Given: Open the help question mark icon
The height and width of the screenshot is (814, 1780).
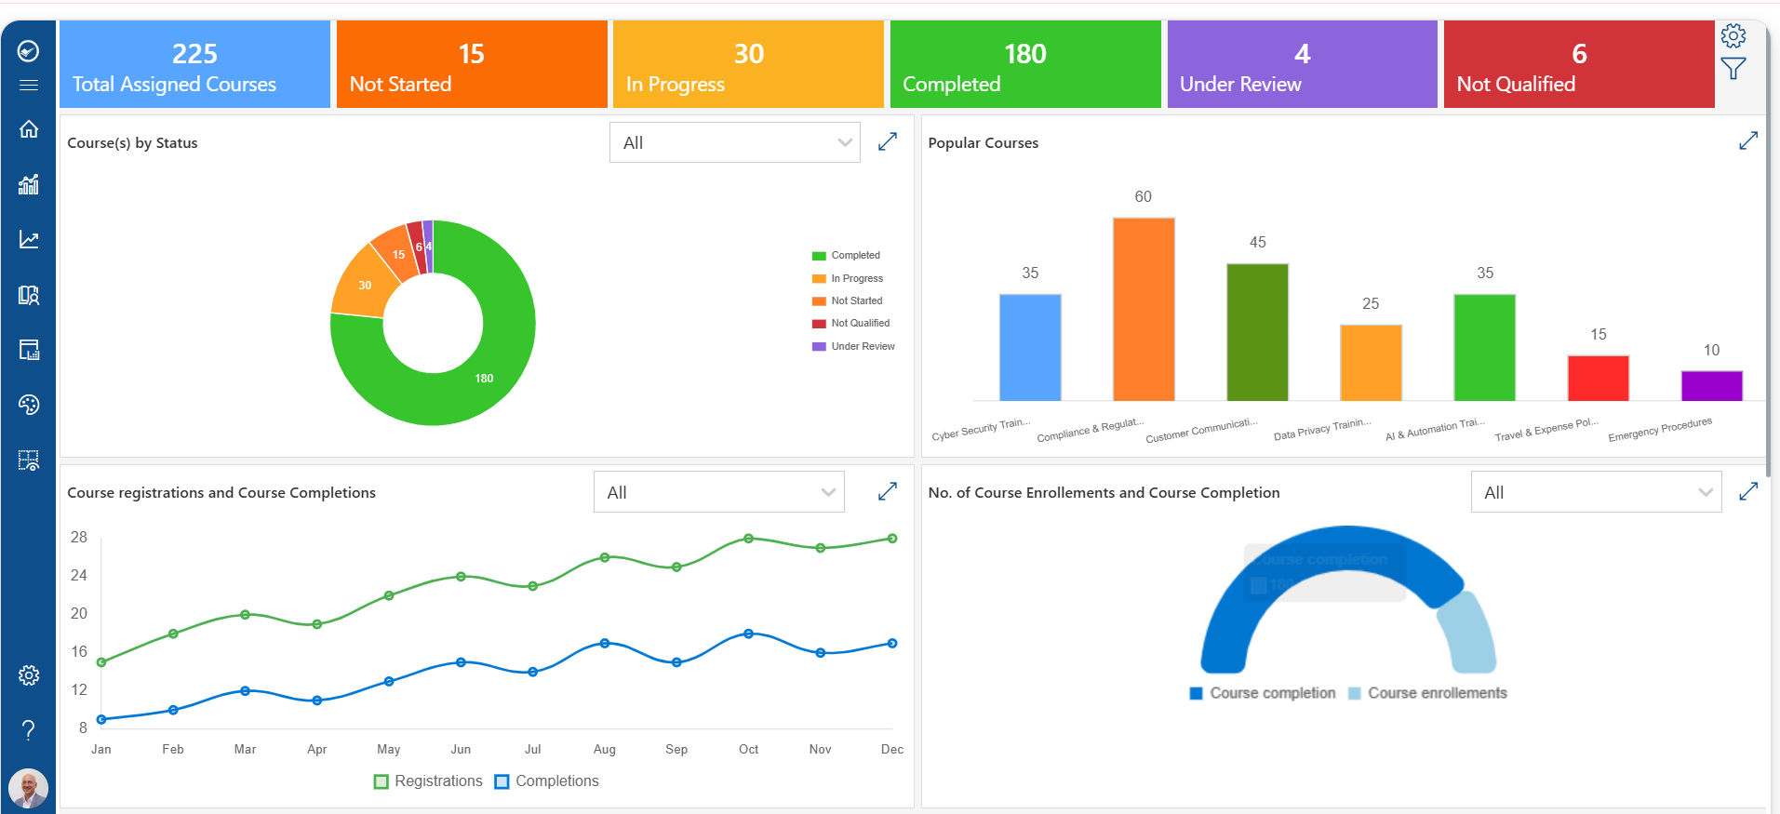Looking at the screenshot, I should pyautogui.click(x=29, y=730).
